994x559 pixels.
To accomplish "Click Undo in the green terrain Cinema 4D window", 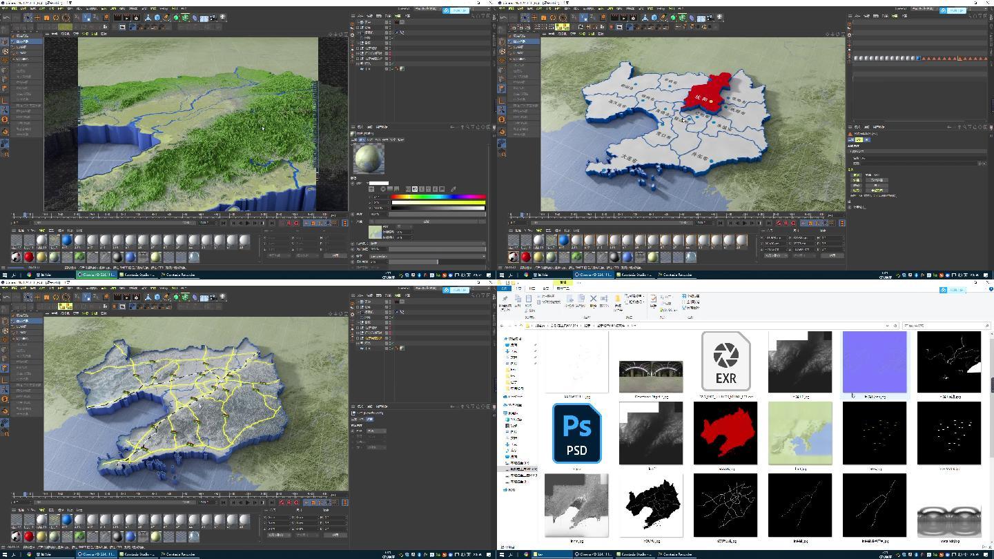I will point(6,18).
